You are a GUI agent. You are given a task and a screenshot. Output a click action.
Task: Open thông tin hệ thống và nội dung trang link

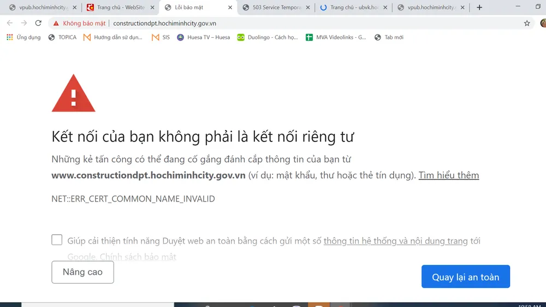click(395, 241)
